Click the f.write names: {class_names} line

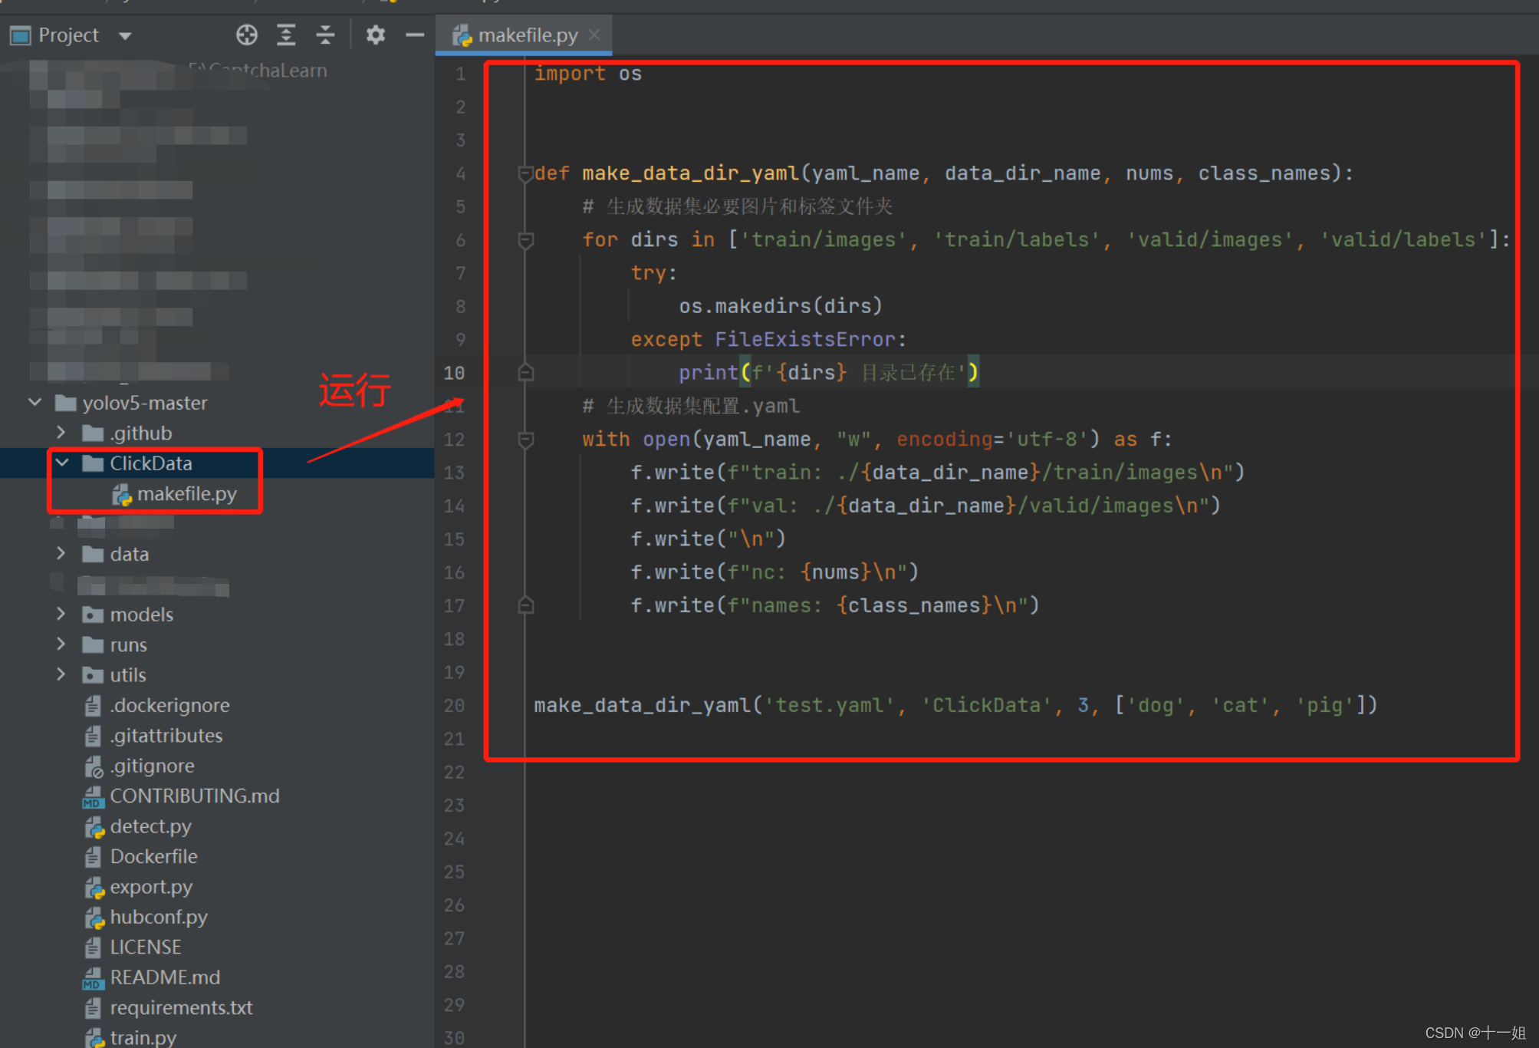click(x=834, y=605)
